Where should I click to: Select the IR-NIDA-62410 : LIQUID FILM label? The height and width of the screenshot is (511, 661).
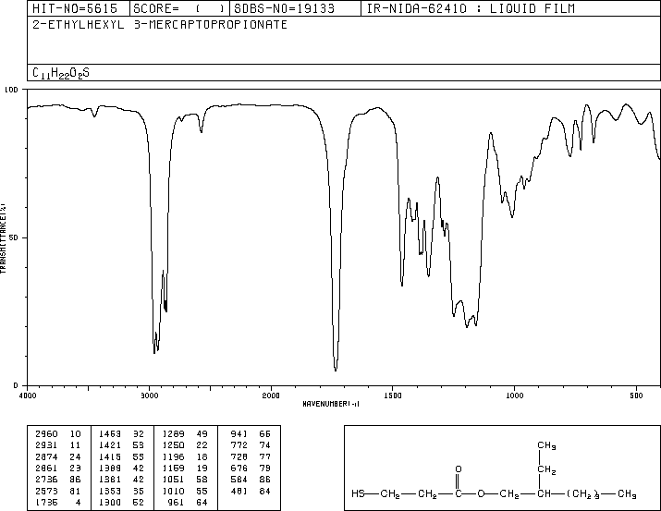coord(471,8)
